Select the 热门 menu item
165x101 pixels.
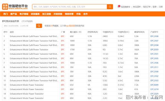tap(5, 14)
